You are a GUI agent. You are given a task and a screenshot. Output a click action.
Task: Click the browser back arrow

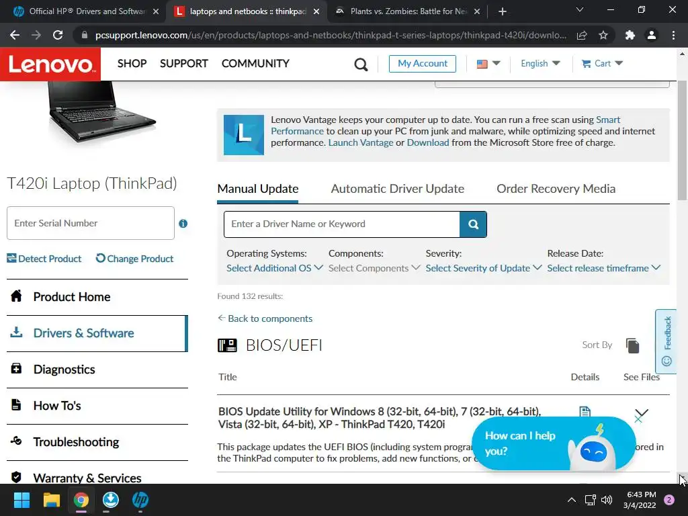15,35
